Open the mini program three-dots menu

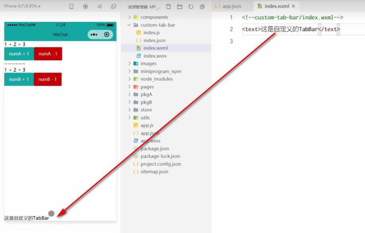tap(94, 35)
